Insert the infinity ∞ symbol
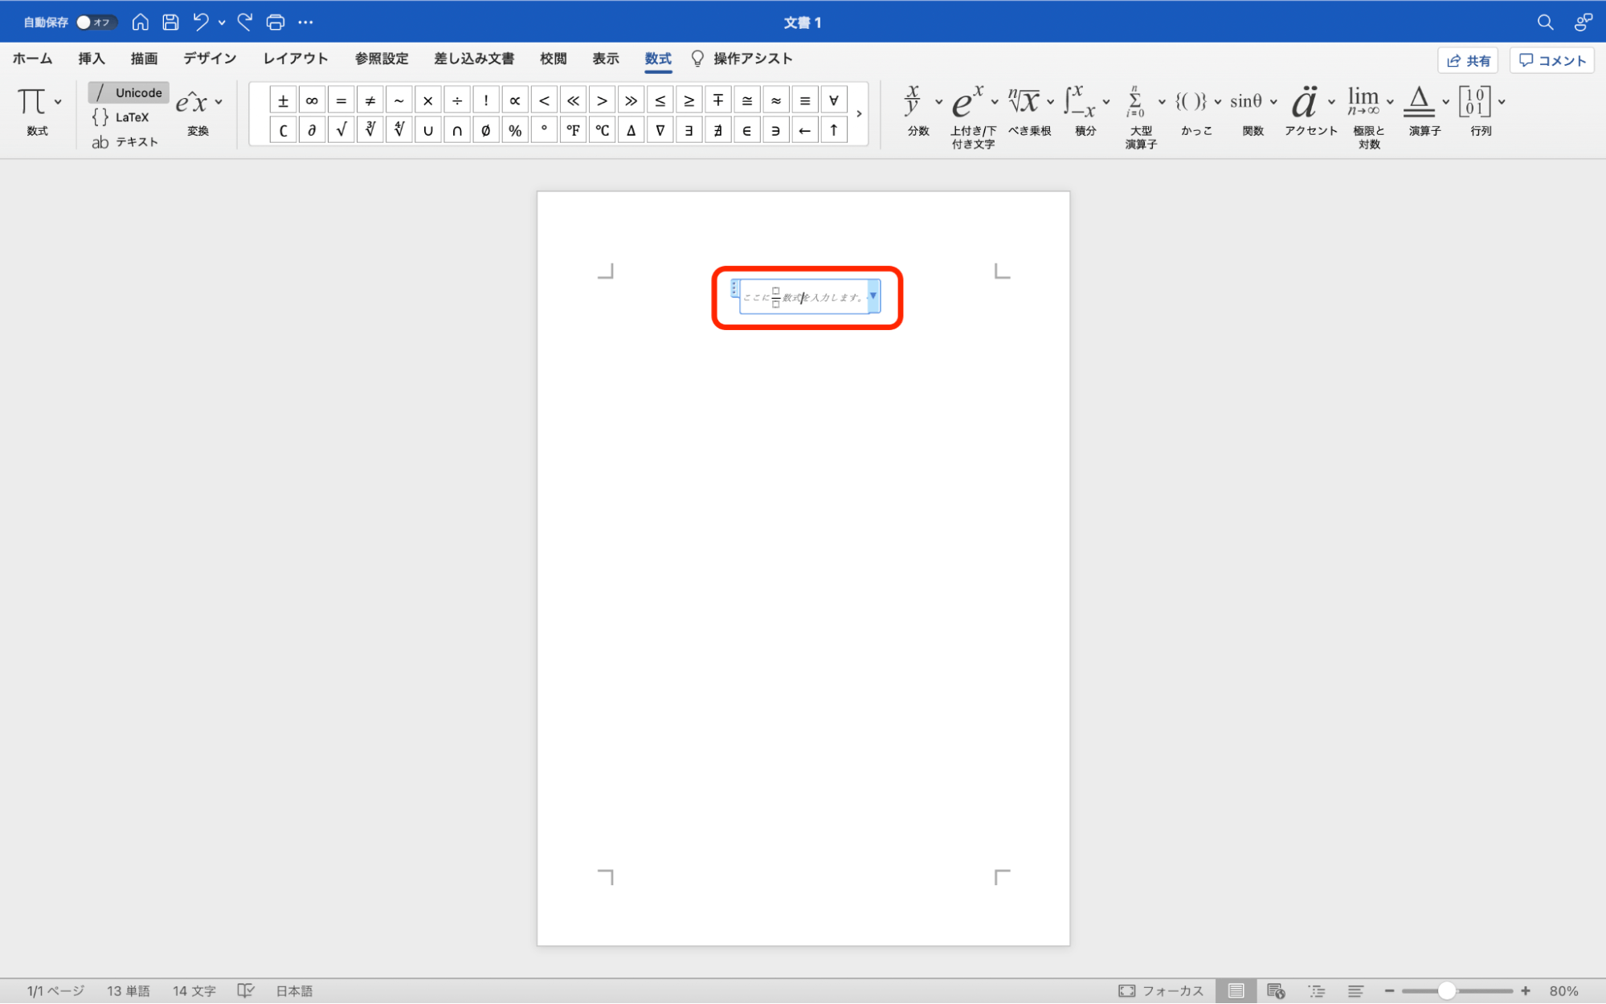 click(x=312, y=100)
